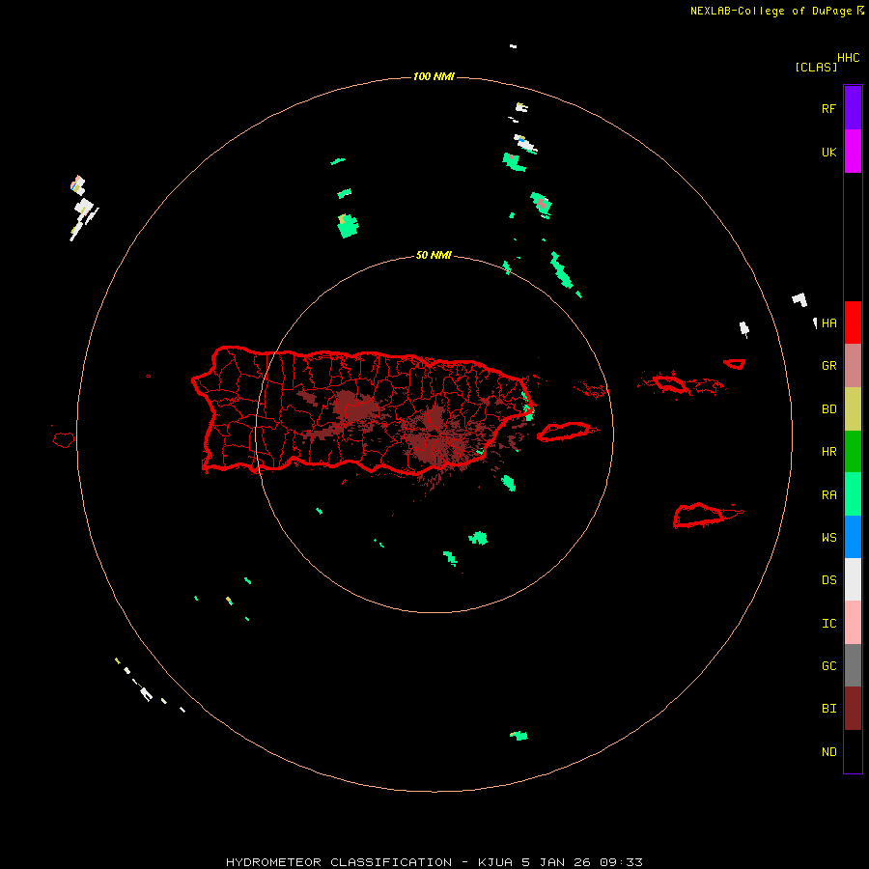
Task: Pick the RA light green legend block
Action: pos(853,494)
